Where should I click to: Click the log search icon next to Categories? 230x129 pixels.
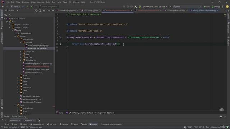coord(39,121)
